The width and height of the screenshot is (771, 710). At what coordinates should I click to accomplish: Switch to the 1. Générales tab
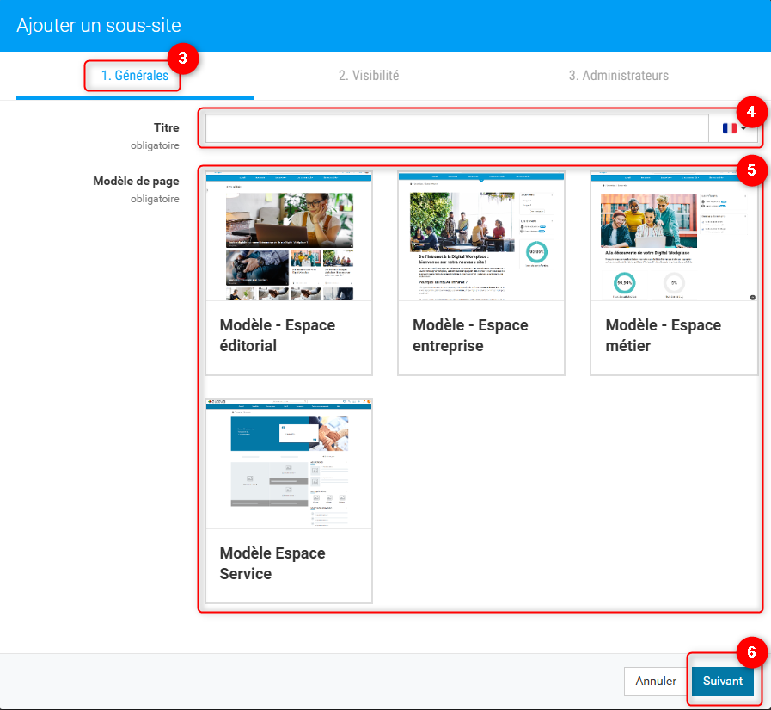(134, 76)
